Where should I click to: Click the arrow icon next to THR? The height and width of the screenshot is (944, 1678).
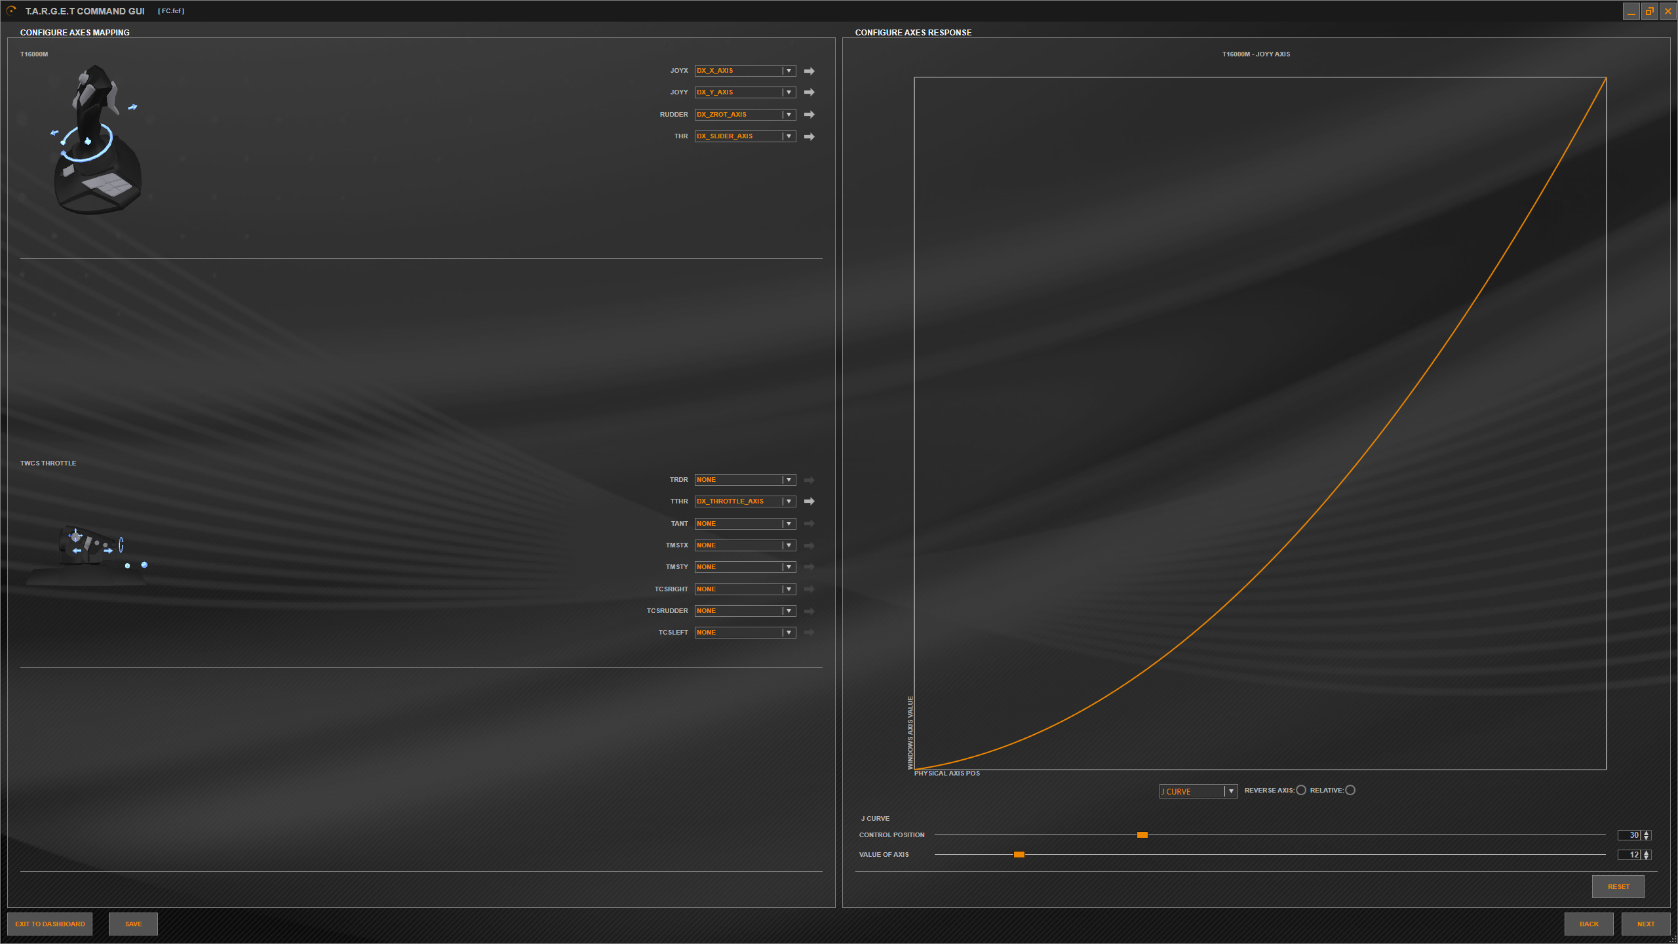809,136
